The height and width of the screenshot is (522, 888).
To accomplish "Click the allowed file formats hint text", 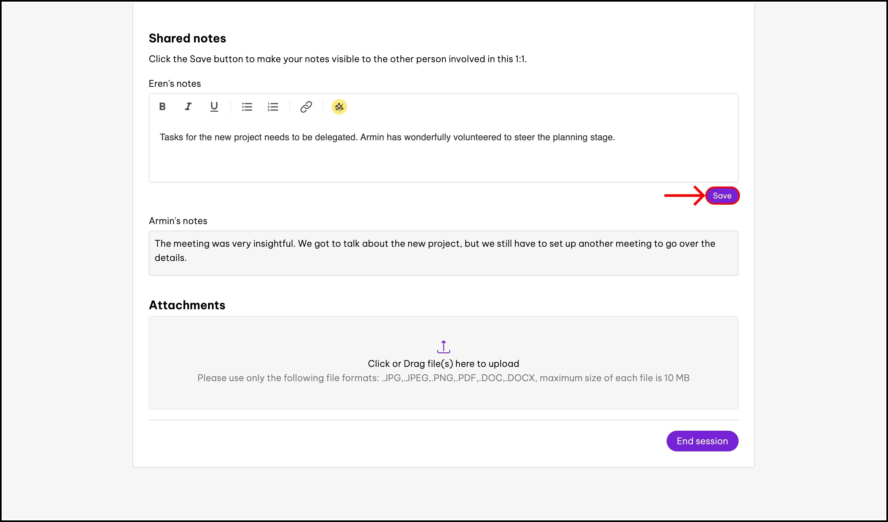I will tap(443, 378).
